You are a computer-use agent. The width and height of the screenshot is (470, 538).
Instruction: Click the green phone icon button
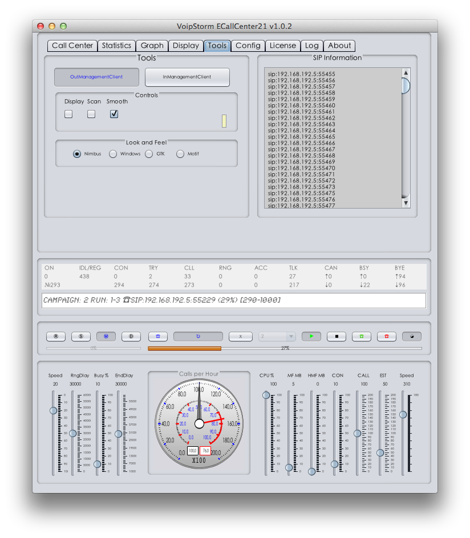[362, 336]
